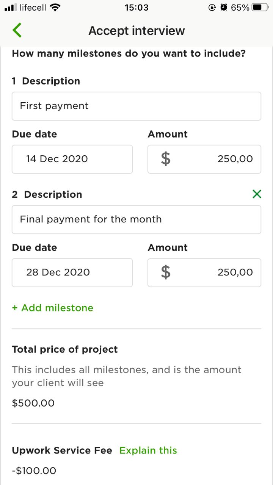This screenshot has width=273, height=485.
Task: Open the 14 Dec 2020 due date picker
Action: [x=72, y=159]
